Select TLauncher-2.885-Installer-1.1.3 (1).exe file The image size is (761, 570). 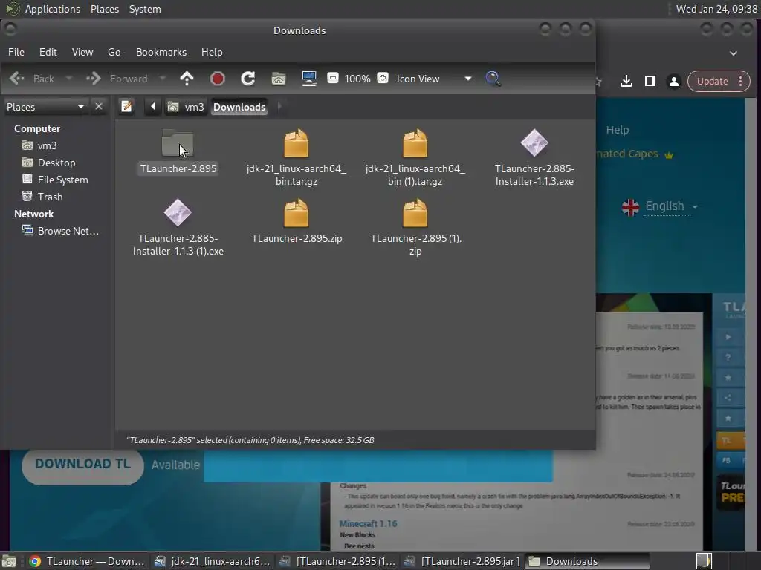coord(178,227)
